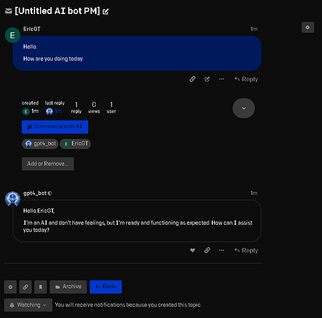Viewport: 322px width, 318px height.
Task: Expand topic map details chevron
Action: [244, 108]
